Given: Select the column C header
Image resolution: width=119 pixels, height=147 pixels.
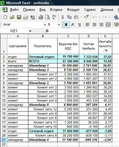Looking at the screenshot, I should (68, 36).
